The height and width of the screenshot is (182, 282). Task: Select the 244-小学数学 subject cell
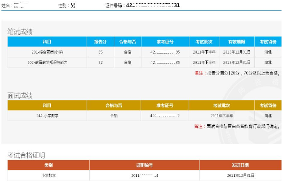[x=47, y=116]
